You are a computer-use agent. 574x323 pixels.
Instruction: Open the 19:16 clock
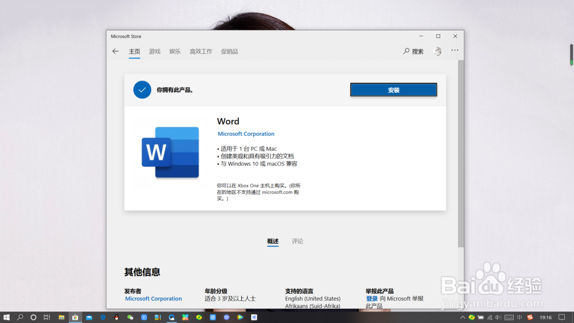[545, 317]
